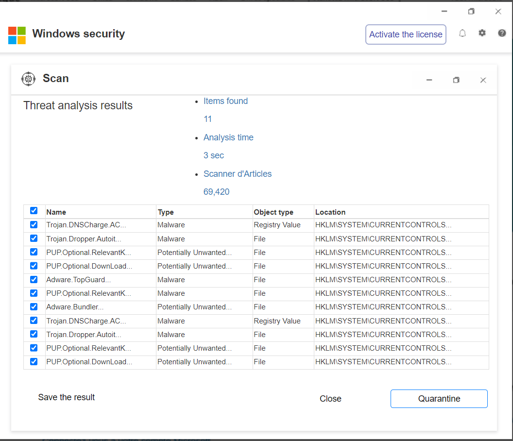Toggle the select-all checkbox in table header
513x441 pixels.
click(34, 211)
